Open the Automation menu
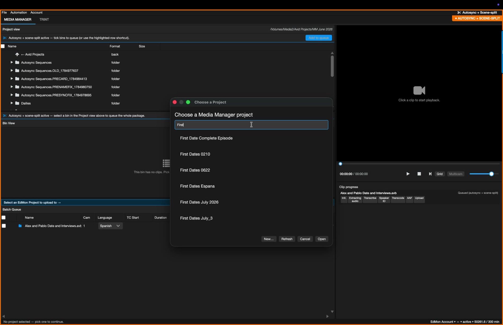Screen dimensions: 503x325 (x=19, y=12)
